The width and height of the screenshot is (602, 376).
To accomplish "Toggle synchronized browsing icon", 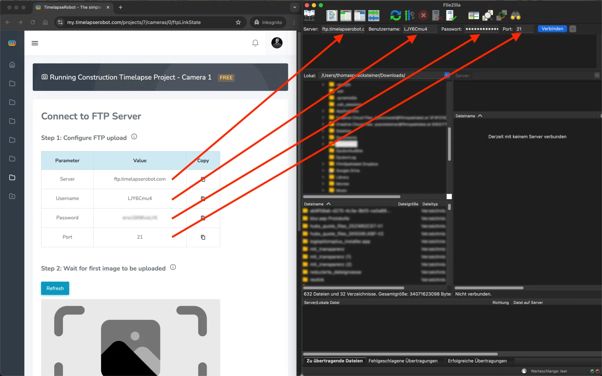I will click(501, 15).
